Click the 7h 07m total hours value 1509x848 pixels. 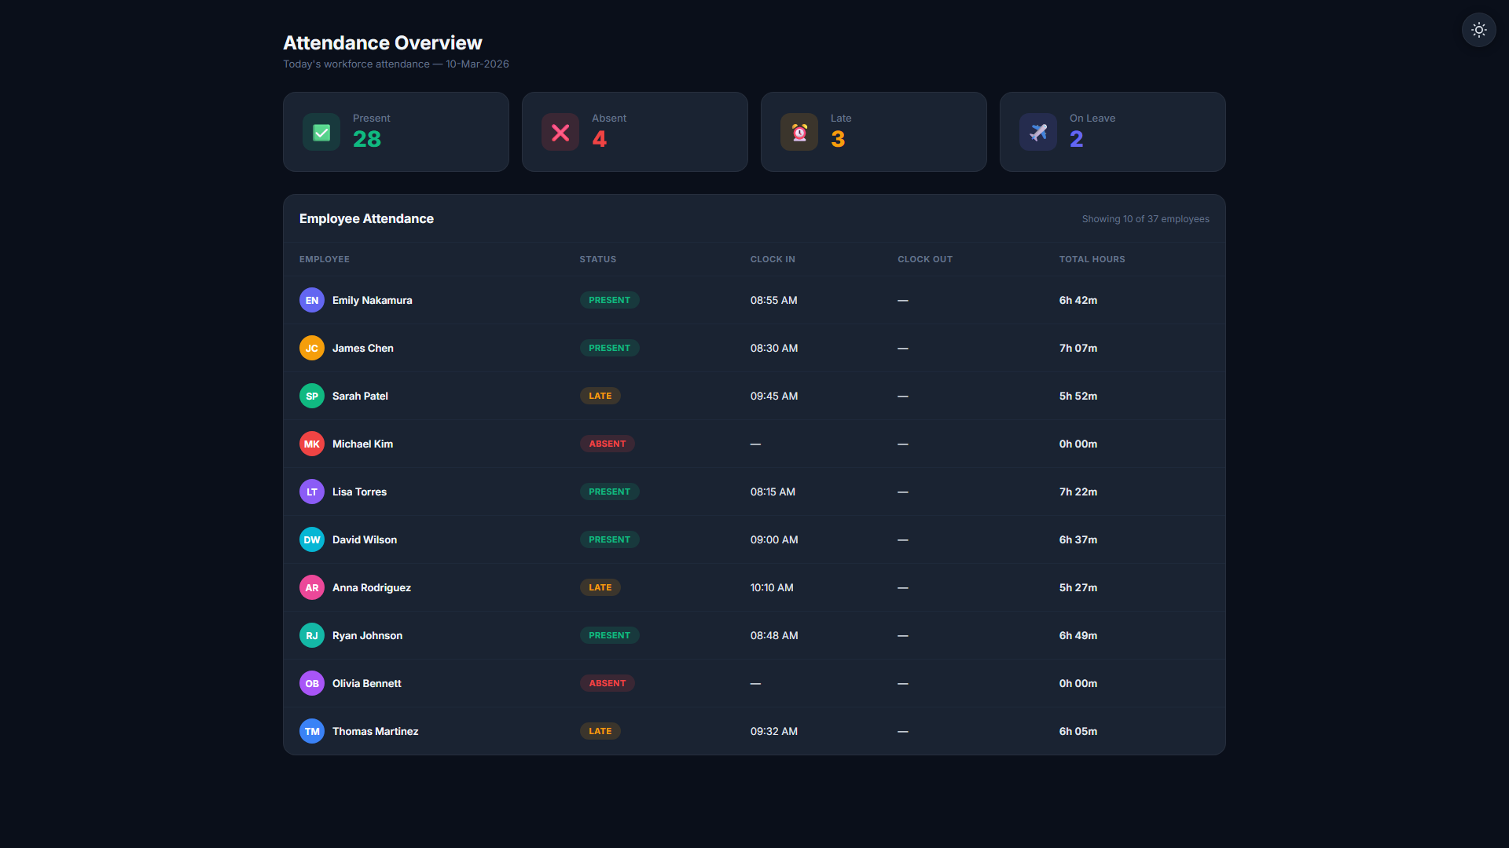[1078, 348]
